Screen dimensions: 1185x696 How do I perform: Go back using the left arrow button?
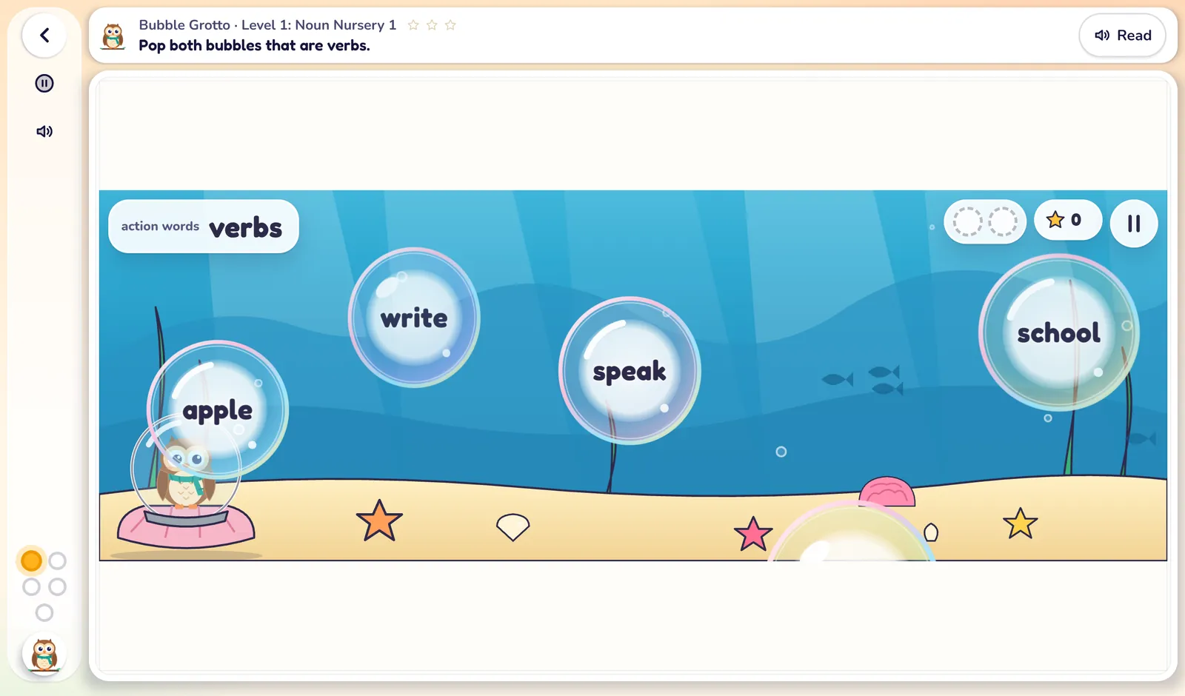tap(44, 36)
